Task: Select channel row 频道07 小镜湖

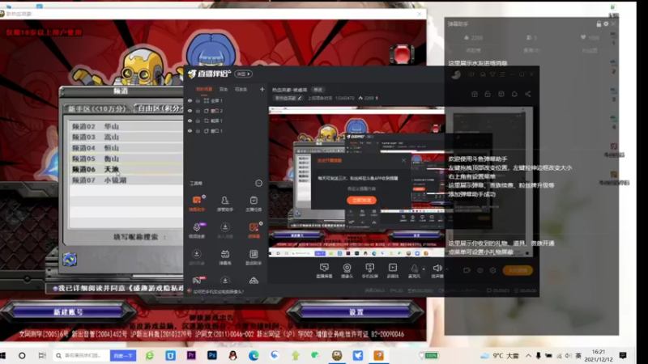Action: pos(126,180)
